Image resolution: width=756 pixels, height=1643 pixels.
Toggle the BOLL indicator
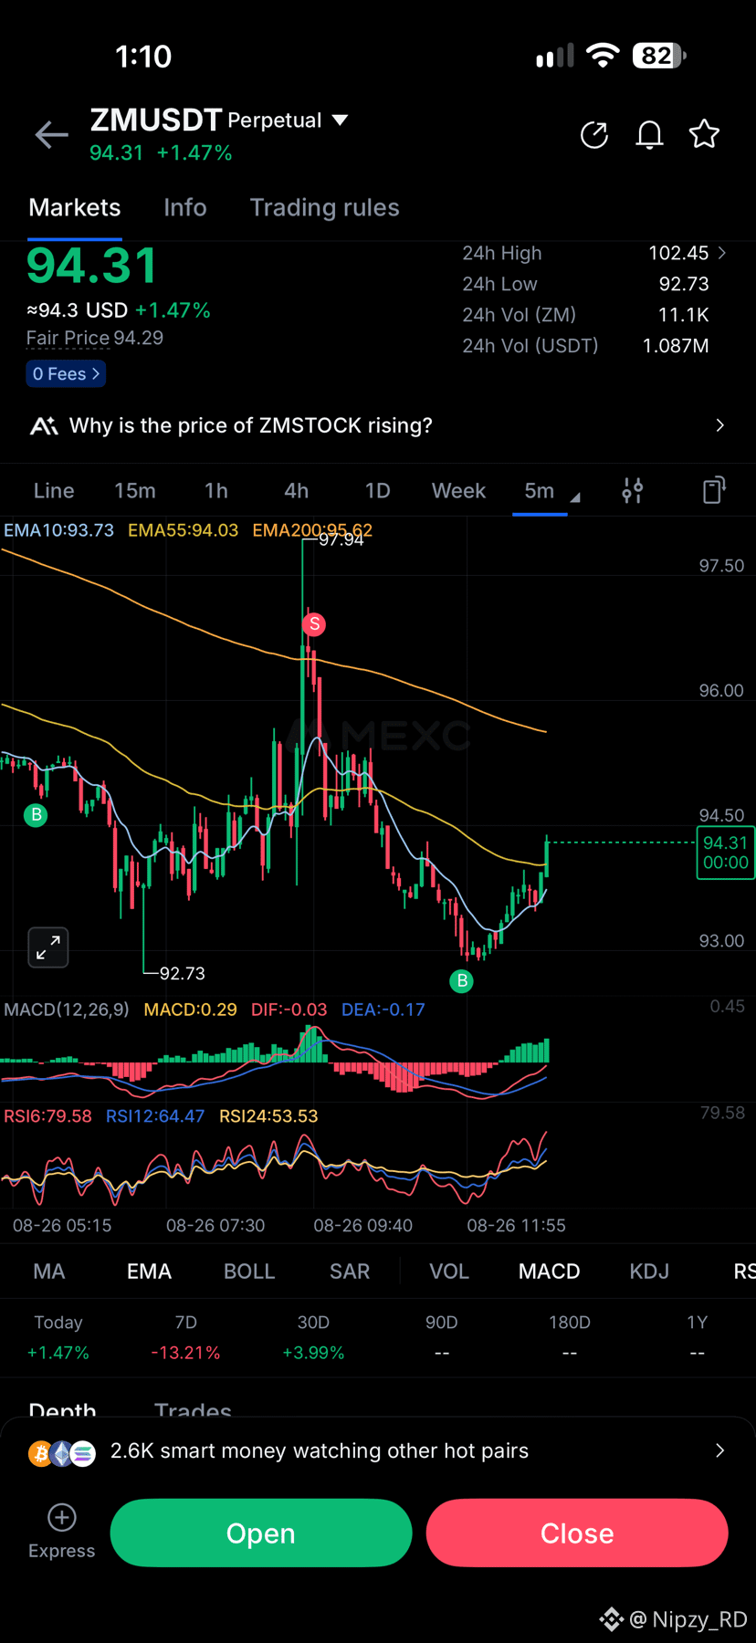point(249,1271)
